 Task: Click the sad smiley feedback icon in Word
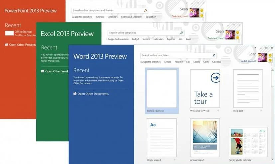[270, 60]
